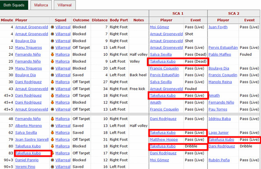
Task: Open Rubén Peña SCA 2 link
Action: 219,160
